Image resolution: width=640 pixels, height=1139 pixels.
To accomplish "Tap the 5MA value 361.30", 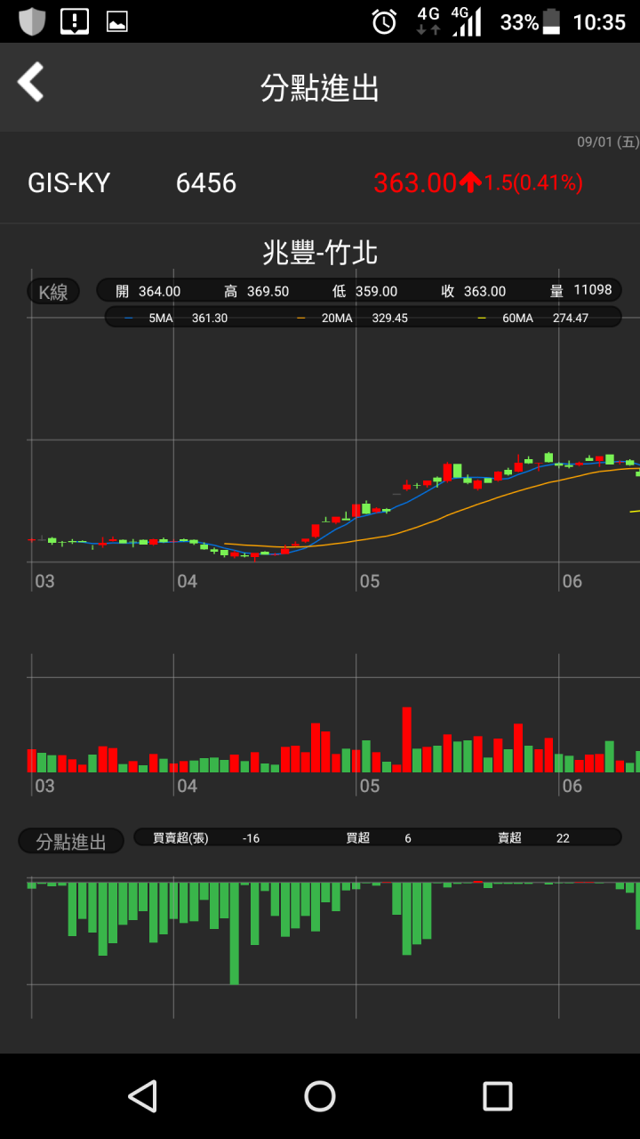I will click(x=210, y=318).
